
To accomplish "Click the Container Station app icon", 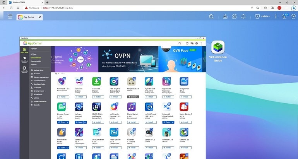I will coord(79,81).
